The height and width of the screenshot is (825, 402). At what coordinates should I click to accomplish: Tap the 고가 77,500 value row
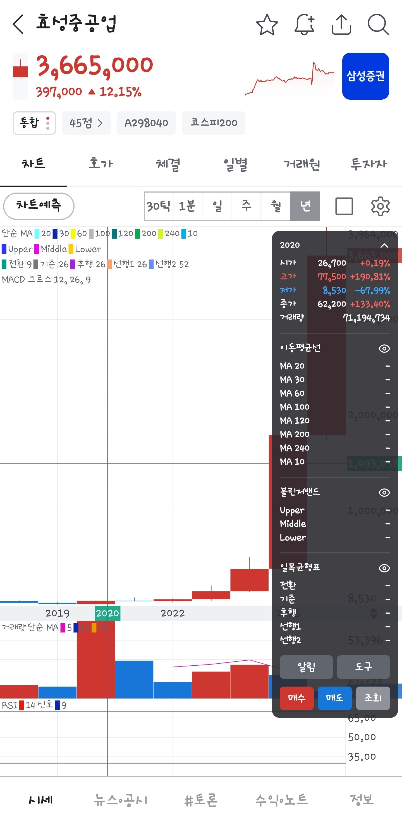pos(335,276)
